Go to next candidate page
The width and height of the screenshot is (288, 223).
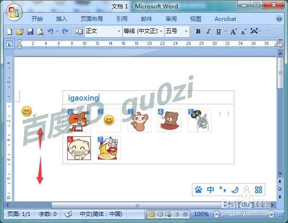click(x=228, y=114)
